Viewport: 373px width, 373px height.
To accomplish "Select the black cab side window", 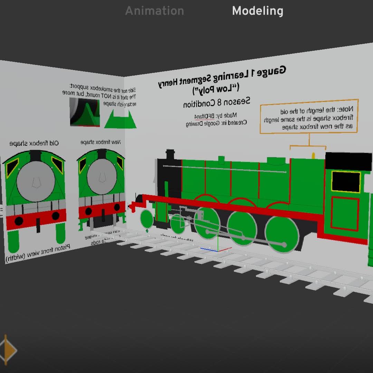I will pos(346,182).
